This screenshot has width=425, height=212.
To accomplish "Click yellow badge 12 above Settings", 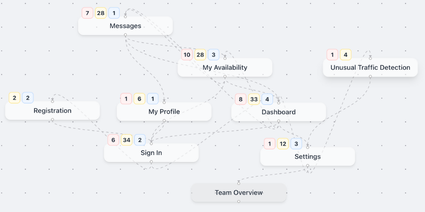I will (x=283, y=144).
